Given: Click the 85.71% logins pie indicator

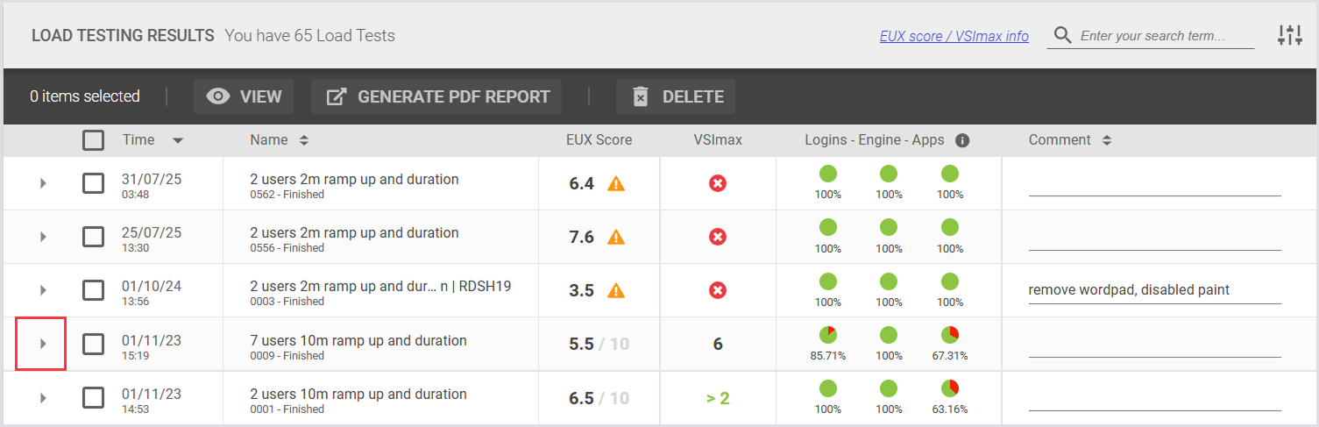Looking at the screenshot, I should (827, 334).
